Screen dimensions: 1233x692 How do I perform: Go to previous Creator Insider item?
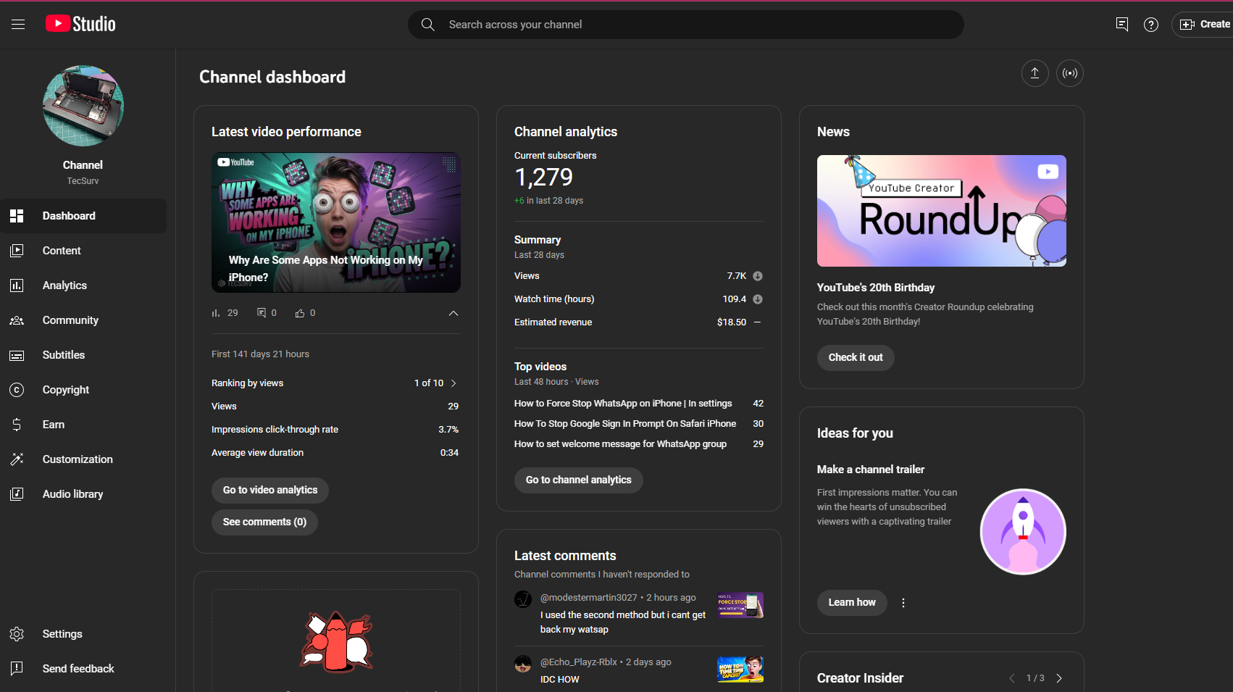tap(1012, 679)
